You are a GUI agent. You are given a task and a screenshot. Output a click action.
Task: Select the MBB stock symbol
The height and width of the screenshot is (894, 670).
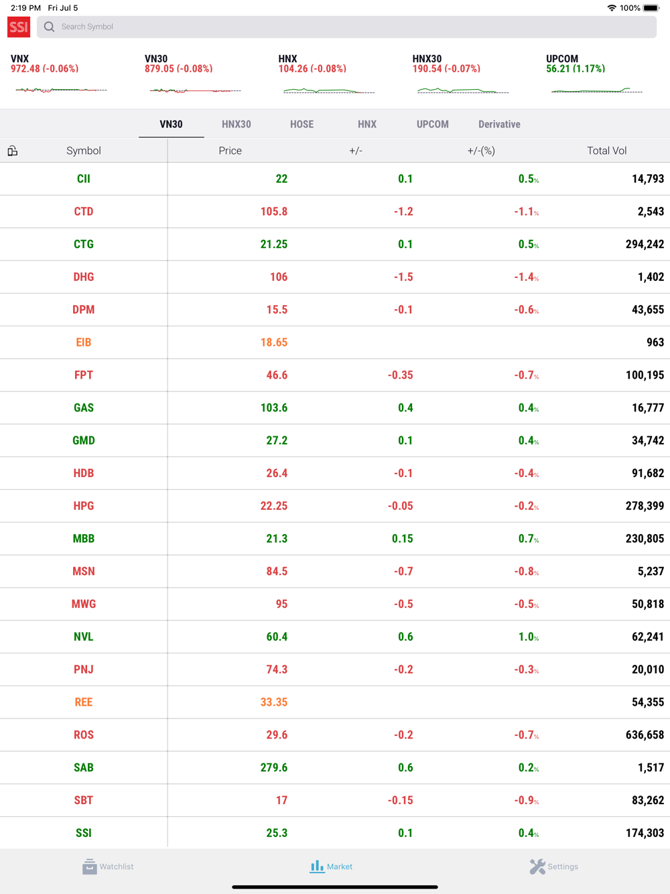click(x=84, y=539)
